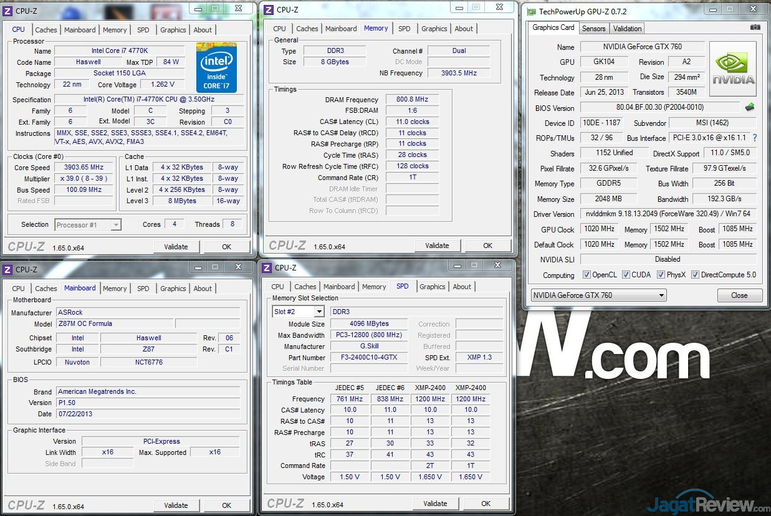Viewport: 771px width, 516px height.
Task: Click the CPU-Z title icon of the memory slot window
Action: pyautogui.click(x=267, y=268)
